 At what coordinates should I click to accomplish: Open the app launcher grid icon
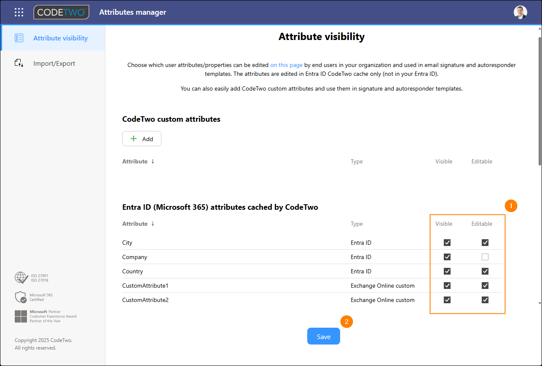pyautogui.click(x=19, y=12)
